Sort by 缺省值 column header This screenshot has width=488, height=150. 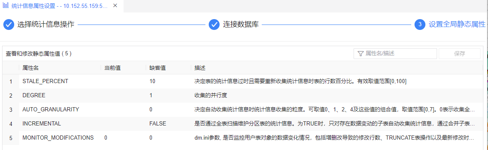[x=157, y=68]
